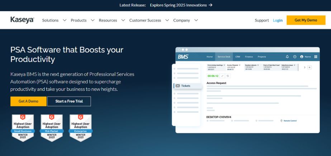Click the 00:06:12 green timer
The width and height of the screenshot is (331, 156).
(213, 76)
